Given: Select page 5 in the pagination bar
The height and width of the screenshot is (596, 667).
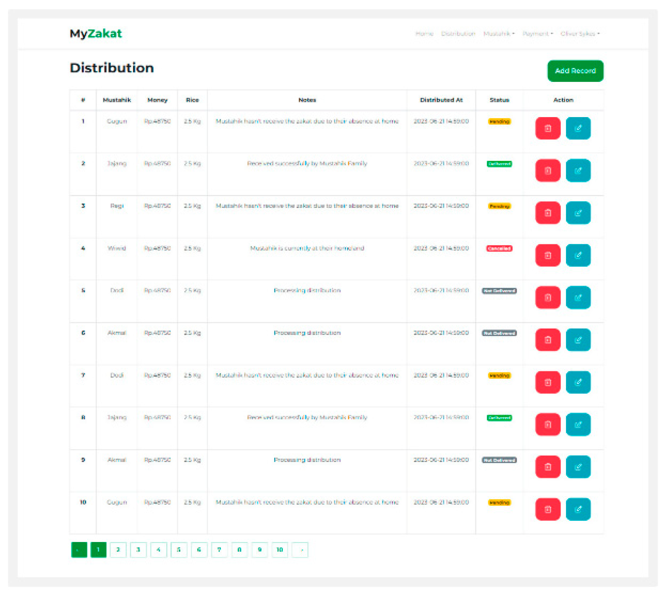Looking at the screenshot, I should 179,550.
